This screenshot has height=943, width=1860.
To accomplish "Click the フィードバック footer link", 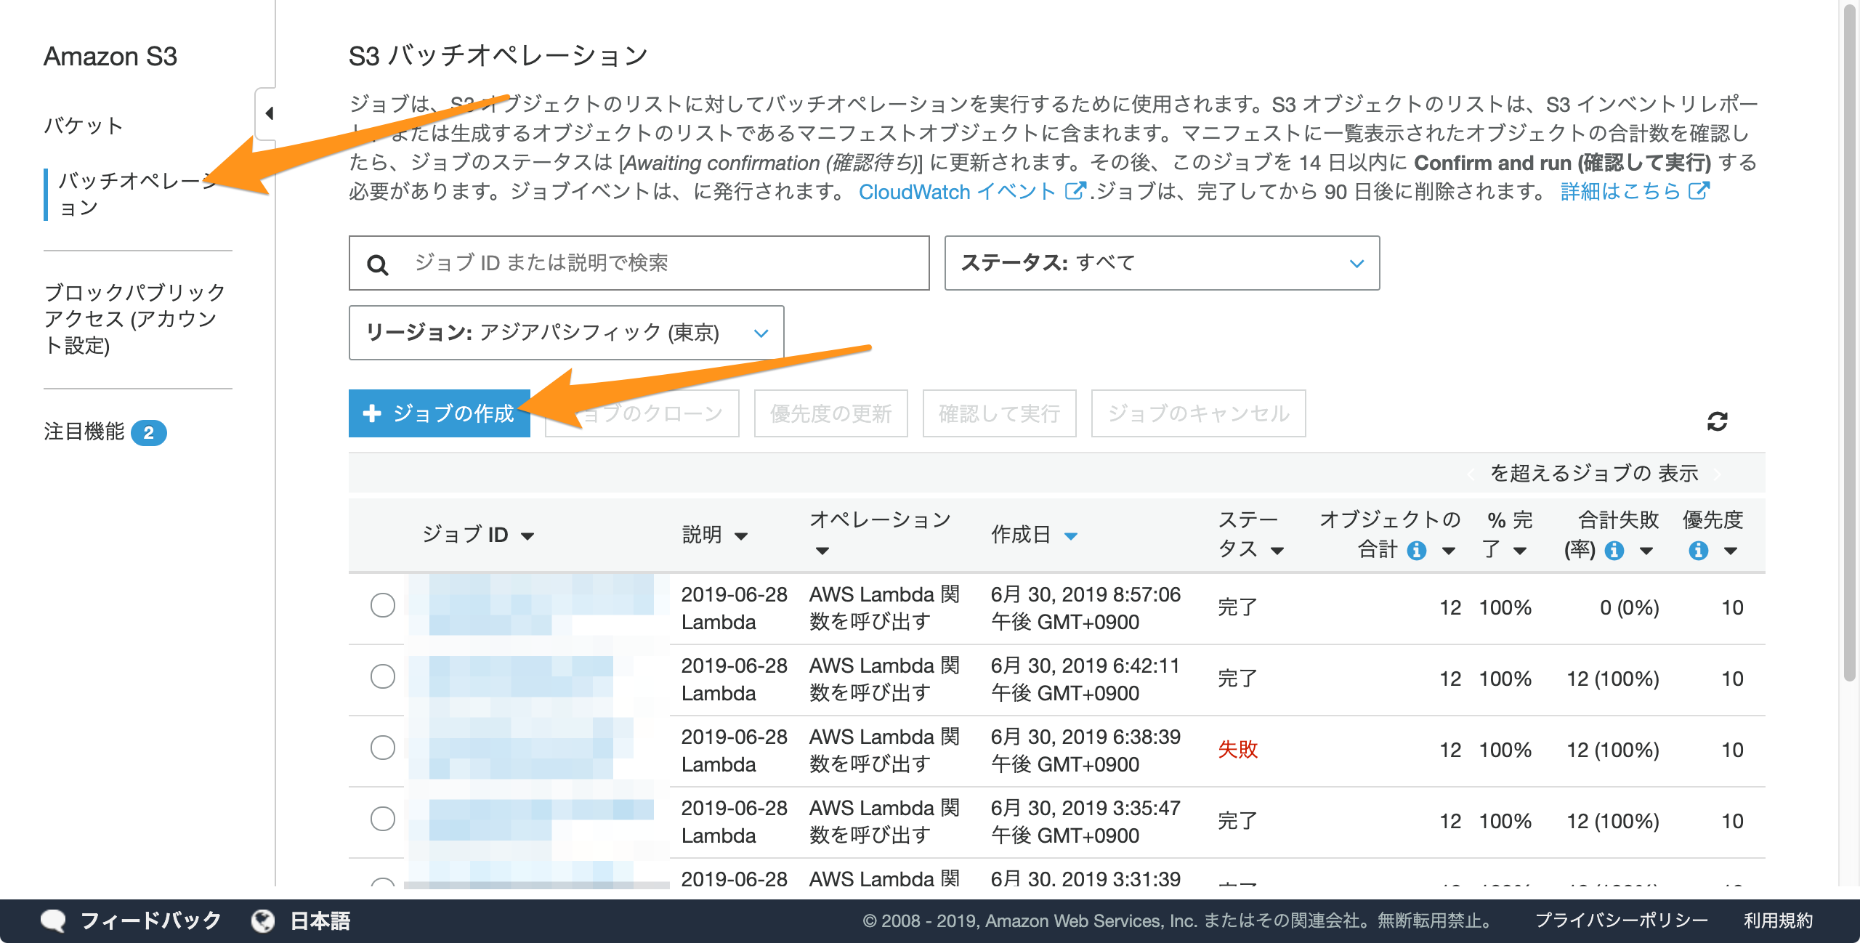I will pyautogui.click(x=150, y=921).
